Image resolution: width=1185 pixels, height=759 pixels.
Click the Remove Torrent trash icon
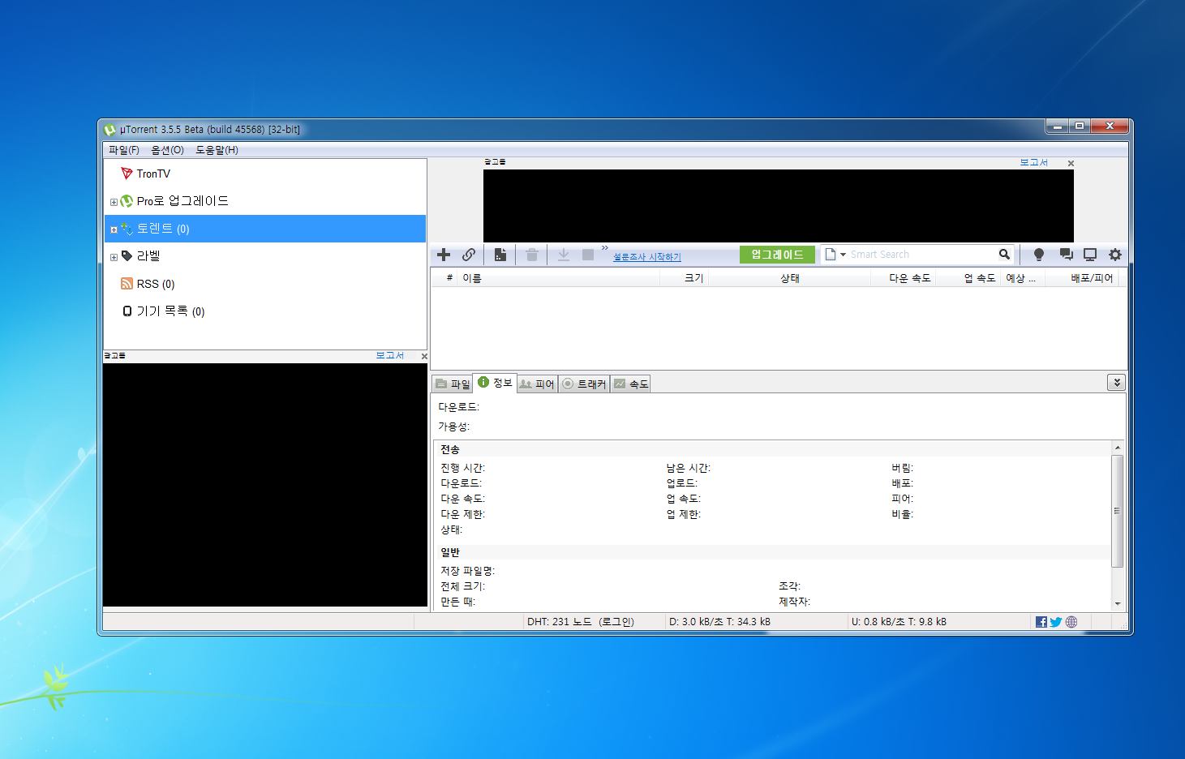tap(532, 255)
